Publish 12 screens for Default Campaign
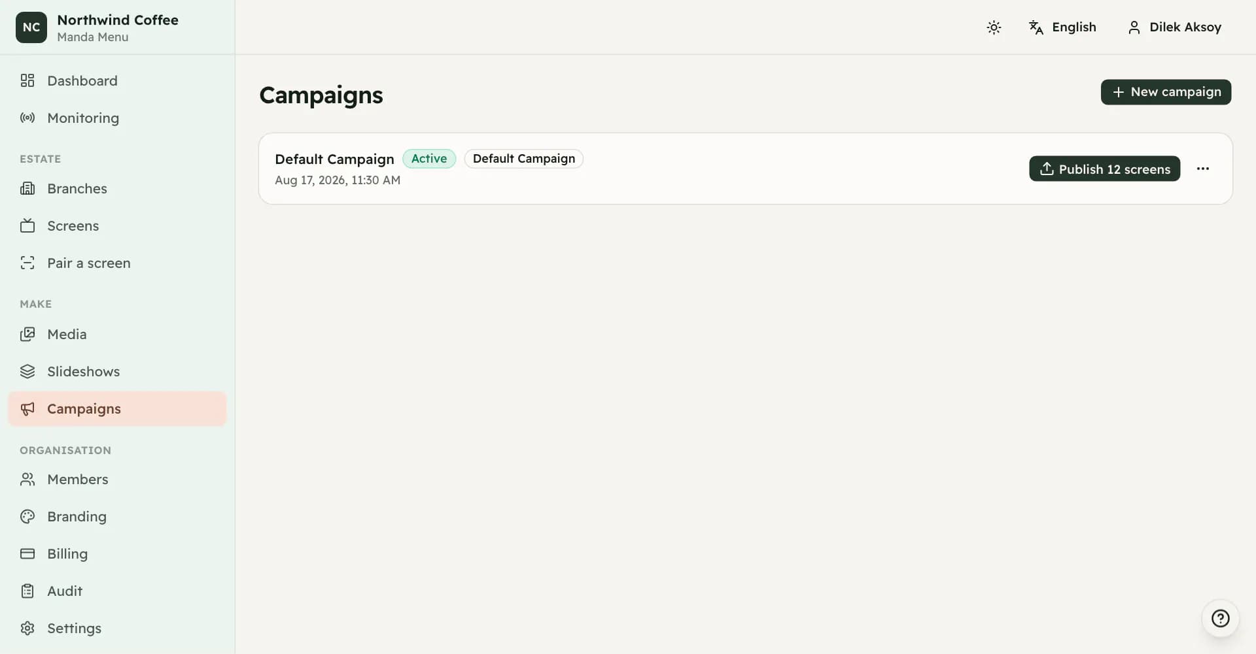The image size is (1256, 654). pyautogui.click(x=1105, y=169)
